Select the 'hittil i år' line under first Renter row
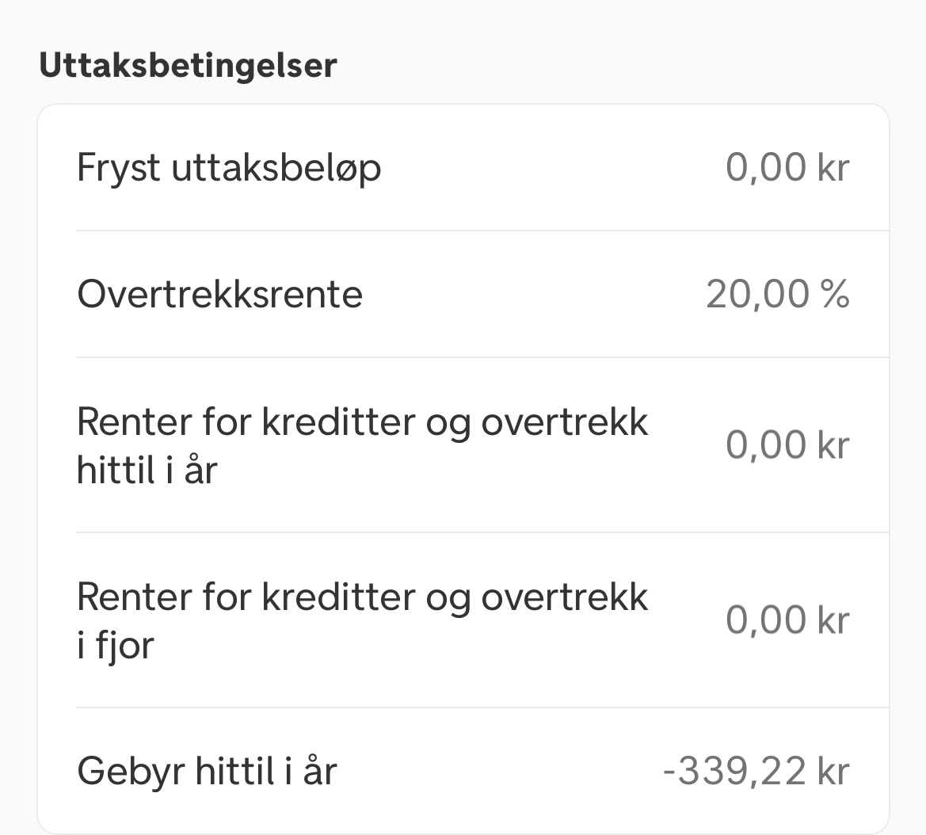The width and height of the screenshot is (926, 835). (147, 470)
